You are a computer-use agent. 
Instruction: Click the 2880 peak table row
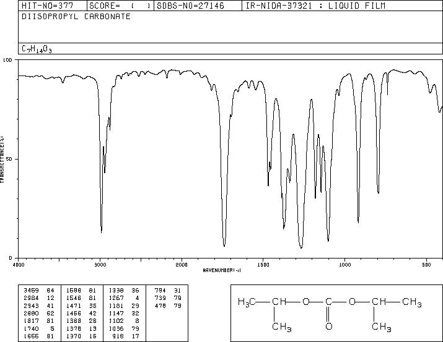pyautogui.click(x=38, y=313)
